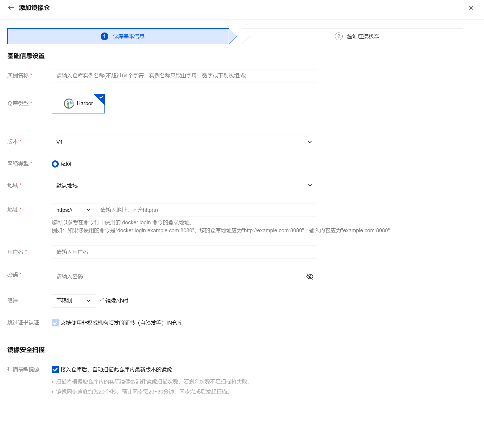This screenshot has height=421, width=484.
Task: Uncheck the 扫描最新镜像 auto-scan checkbox
Action: (55, 370)
